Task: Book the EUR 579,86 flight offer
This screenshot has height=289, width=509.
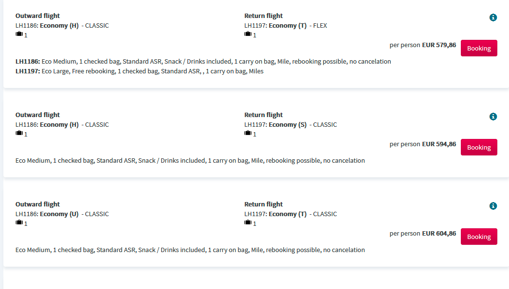Action: click(x=479, y=48)
